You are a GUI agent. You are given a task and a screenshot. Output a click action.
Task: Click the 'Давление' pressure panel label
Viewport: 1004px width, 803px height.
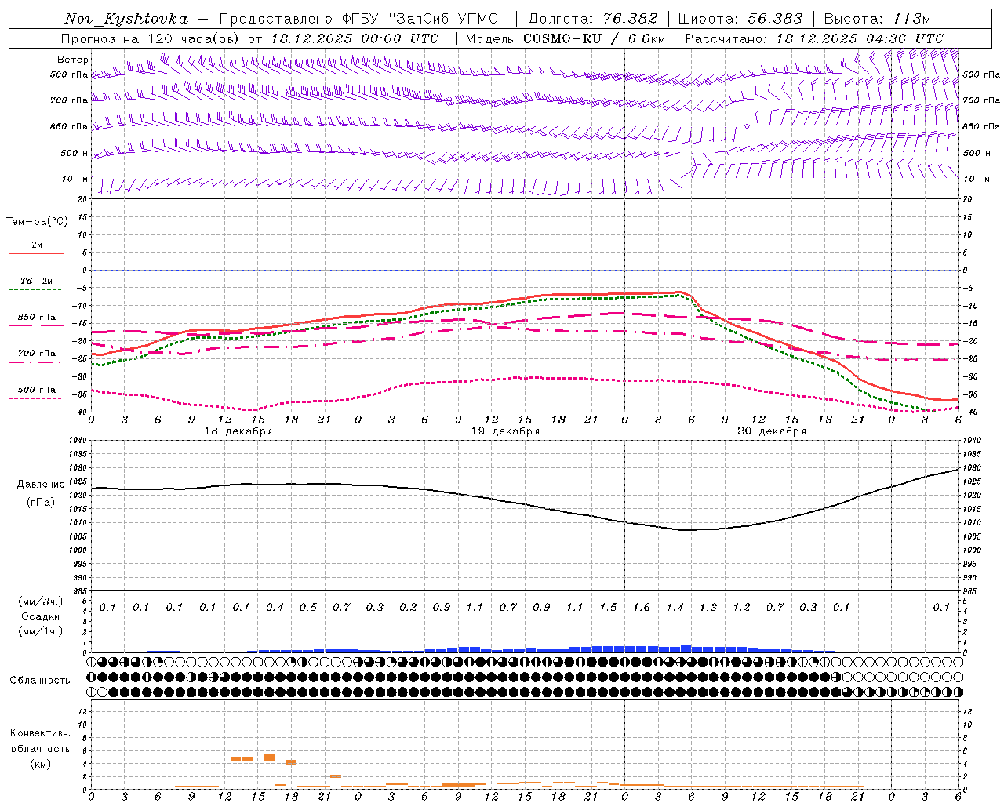tap(41, 485)
